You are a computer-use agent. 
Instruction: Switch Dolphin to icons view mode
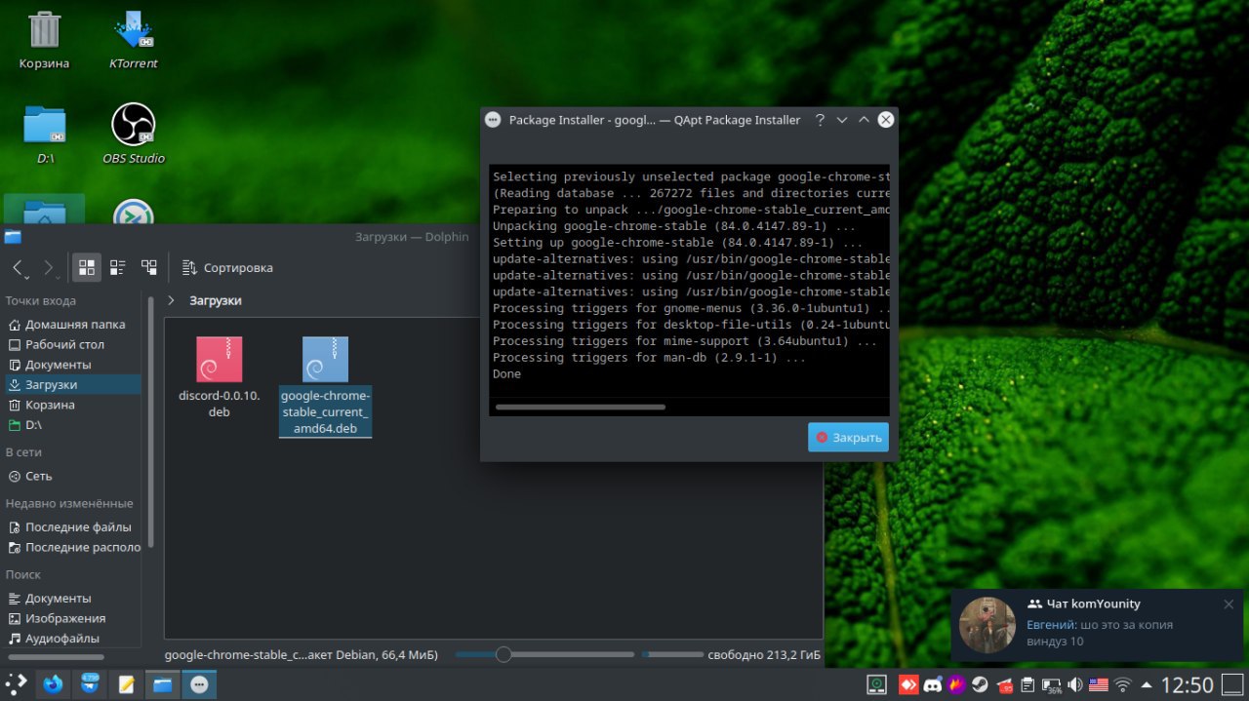click(87, 267)
